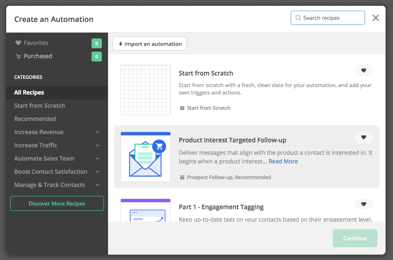Image resolution: width=393 pixels, height=260 pixels.
Task: Select the Recommended category
Action: tap(35, 119)
